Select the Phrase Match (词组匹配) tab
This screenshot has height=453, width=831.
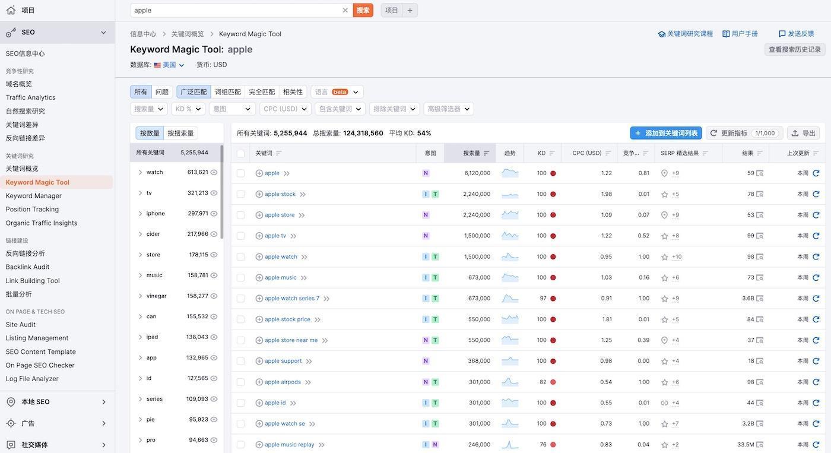point(228,92)
